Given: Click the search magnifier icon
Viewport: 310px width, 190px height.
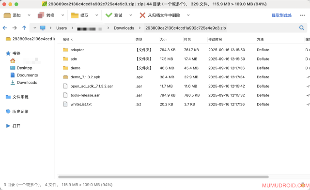Looking at the screenshot, I should coord(302,28).
